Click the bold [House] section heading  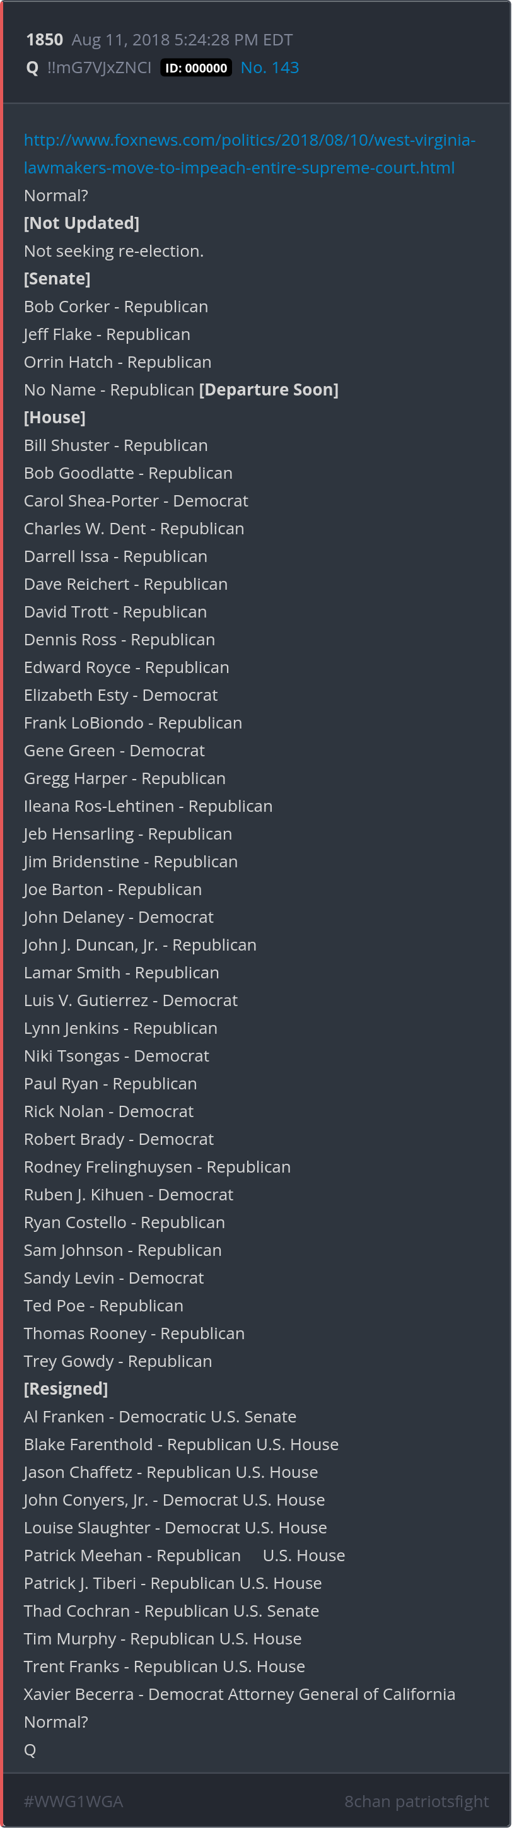[55, 418]
